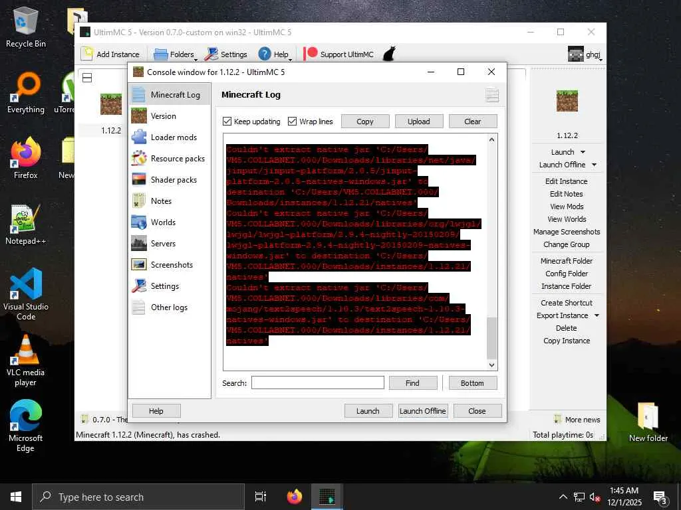
Task: Click the ghgj account avatar
Action: 575,54
